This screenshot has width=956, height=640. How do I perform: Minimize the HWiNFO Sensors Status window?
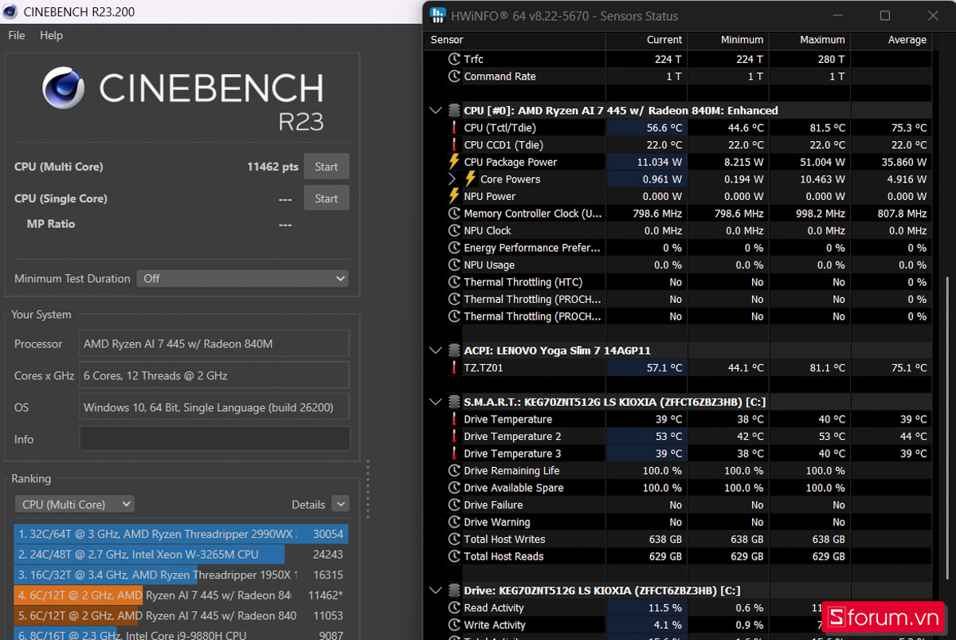[x=836, y=15]
